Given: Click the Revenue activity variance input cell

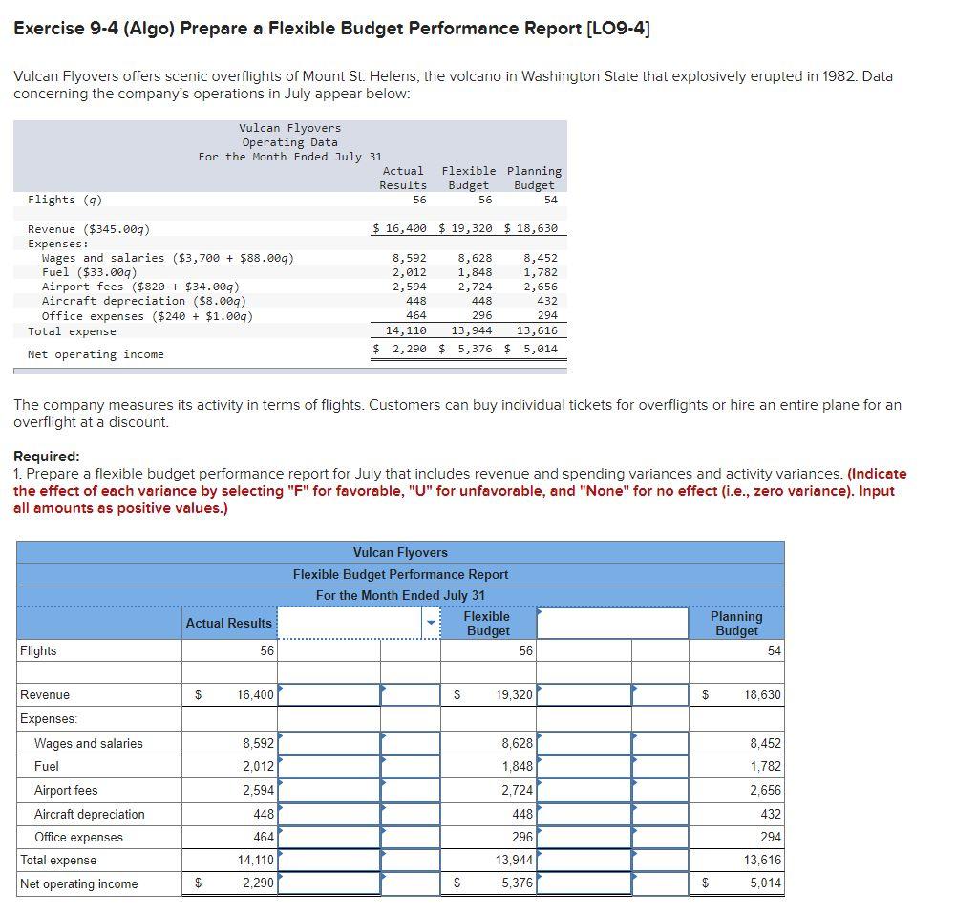Looking at the screenshot, I should pyautogui.click(x=583, y=694).
